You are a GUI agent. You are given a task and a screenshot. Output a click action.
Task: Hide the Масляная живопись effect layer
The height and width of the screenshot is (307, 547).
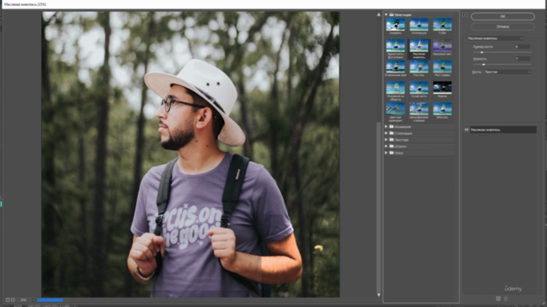click(x=467, y=130)
